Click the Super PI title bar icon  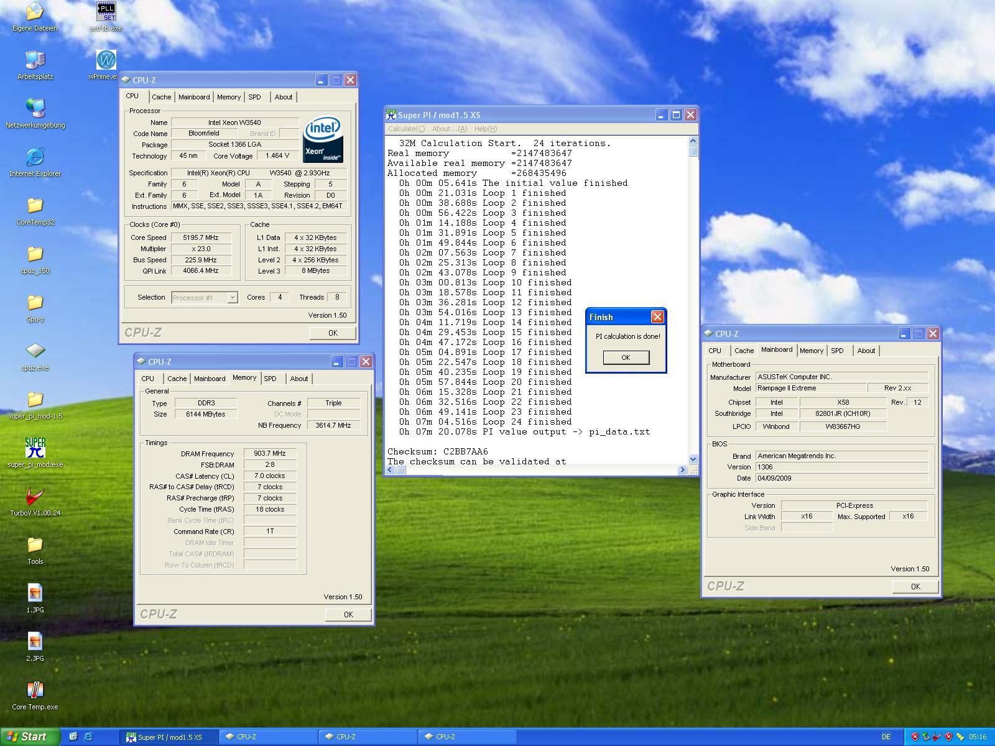click(391, 114)
